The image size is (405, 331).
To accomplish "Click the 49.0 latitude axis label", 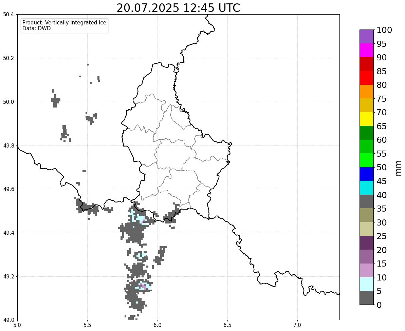I will (8, 320).
